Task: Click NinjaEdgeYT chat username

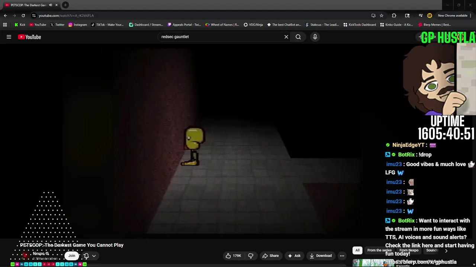Action: pos(408,145)
